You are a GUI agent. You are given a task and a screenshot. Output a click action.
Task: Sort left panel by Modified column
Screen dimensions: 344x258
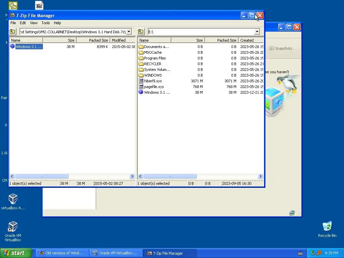coord(123,40)
